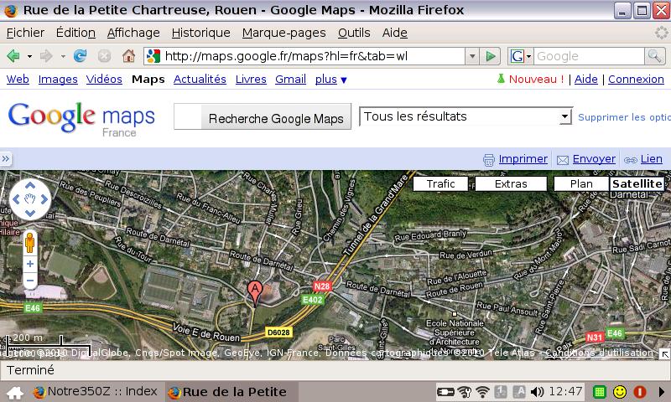This screenshot has width=671, height=402.
Task: Click the Supprimer les options link
Action: [x=624, y=117]
